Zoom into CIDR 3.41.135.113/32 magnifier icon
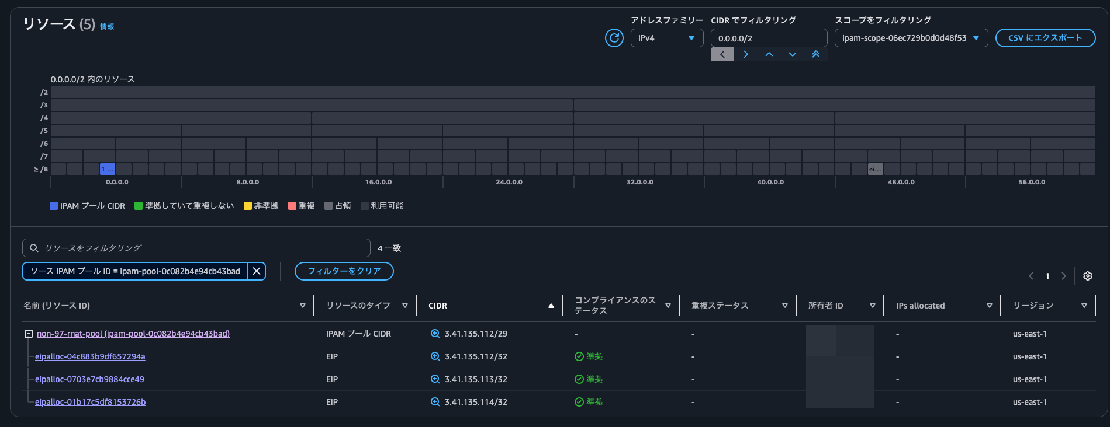The width and height of the screenshot is (1110, 427). (435, 379)
